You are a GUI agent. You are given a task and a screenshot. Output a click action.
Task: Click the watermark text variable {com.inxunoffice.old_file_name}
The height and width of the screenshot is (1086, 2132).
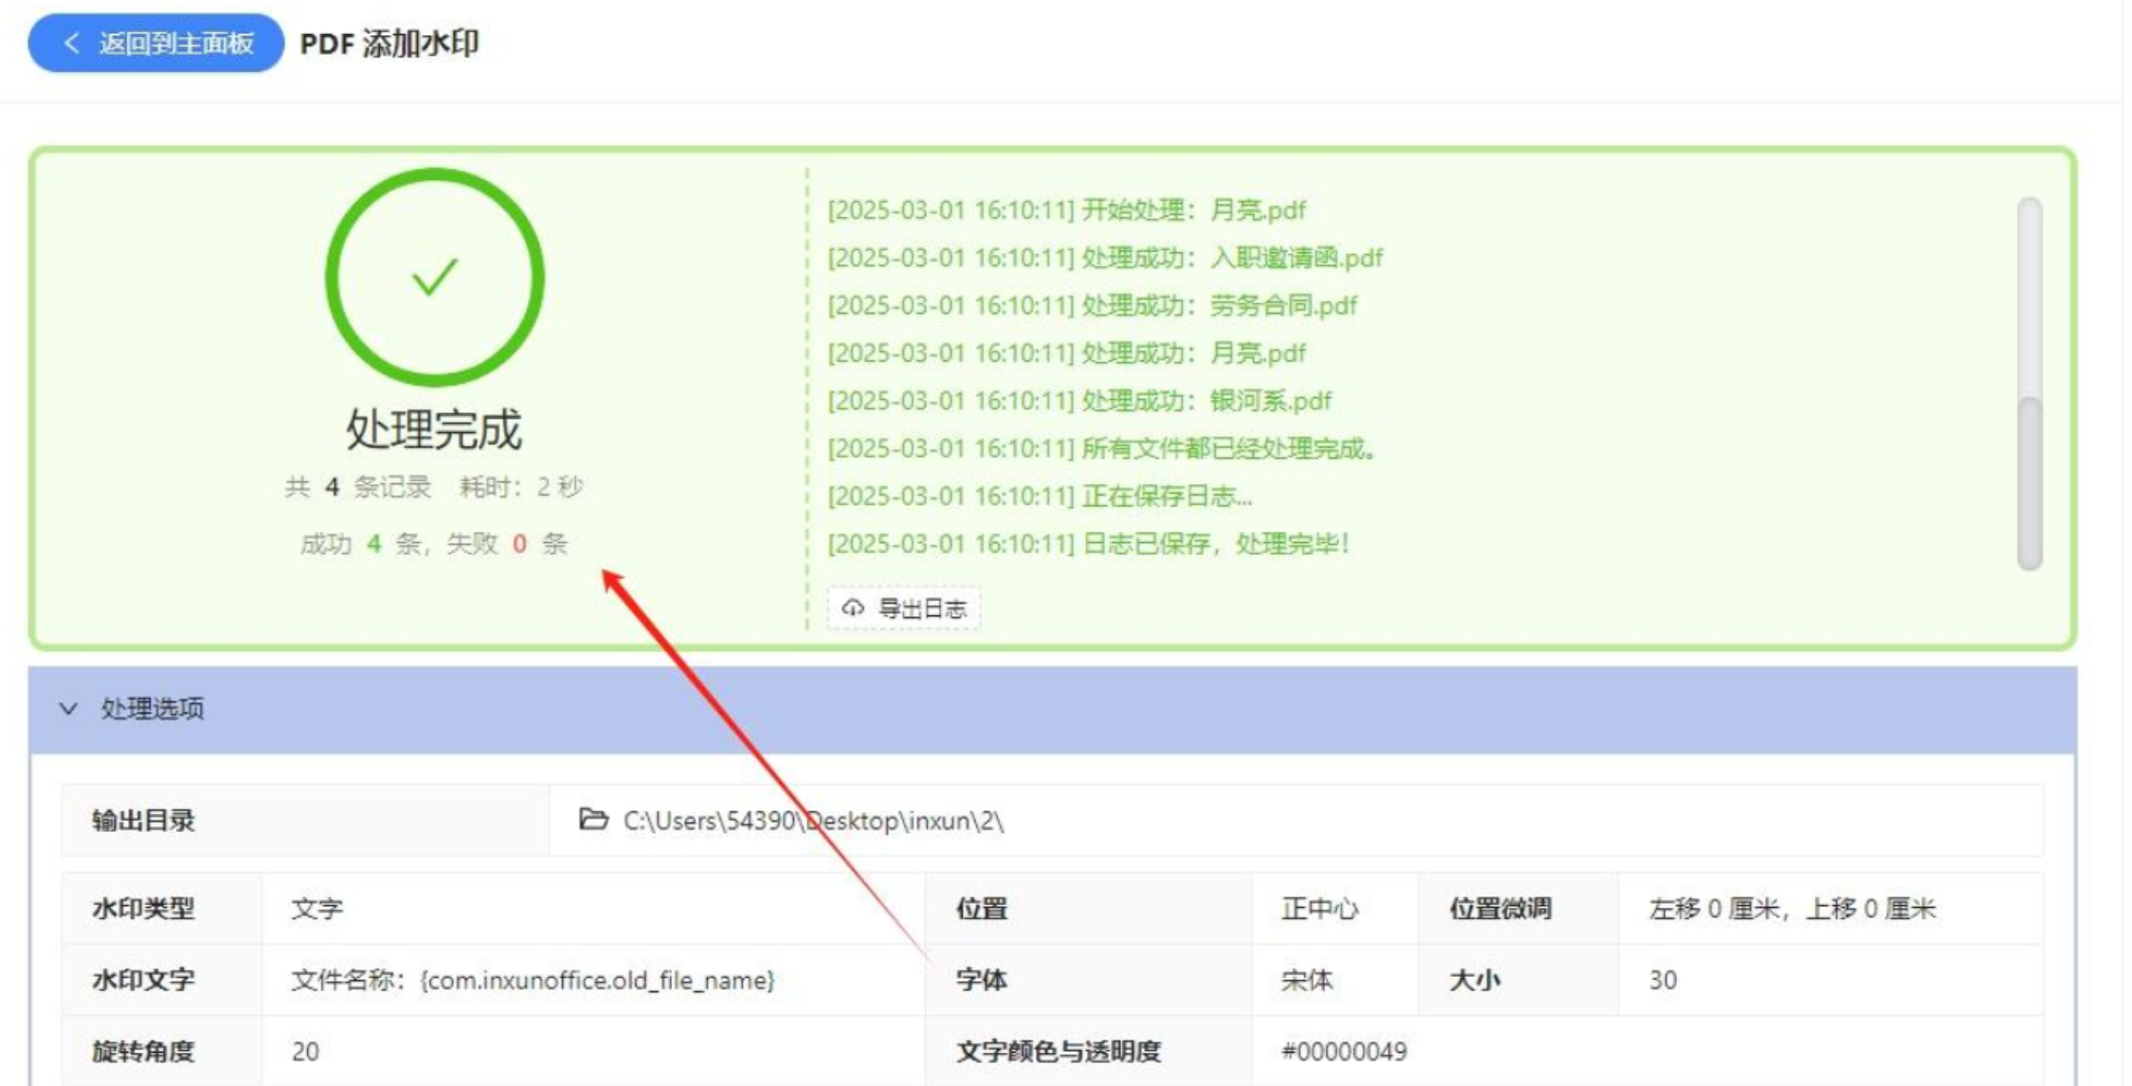pos(597,980)
